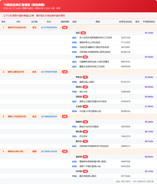Click the 36.9min average delivery time
The height and width of the screenshot is (184, 157).
pyautogui.click(x=149, y=157)
